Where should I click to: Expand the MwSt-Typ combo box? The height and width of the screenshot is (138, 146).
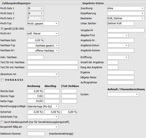[43, 24]
